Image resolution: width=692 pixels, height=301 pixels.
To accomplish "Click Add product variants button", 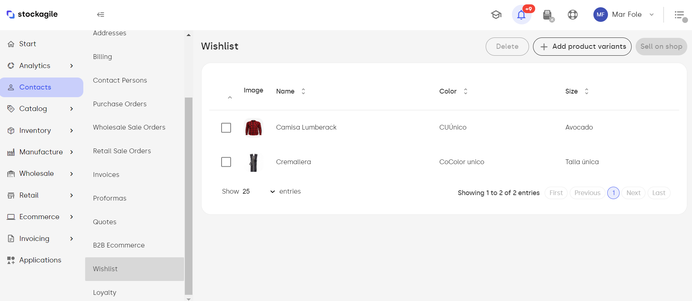I will [582, 47].
